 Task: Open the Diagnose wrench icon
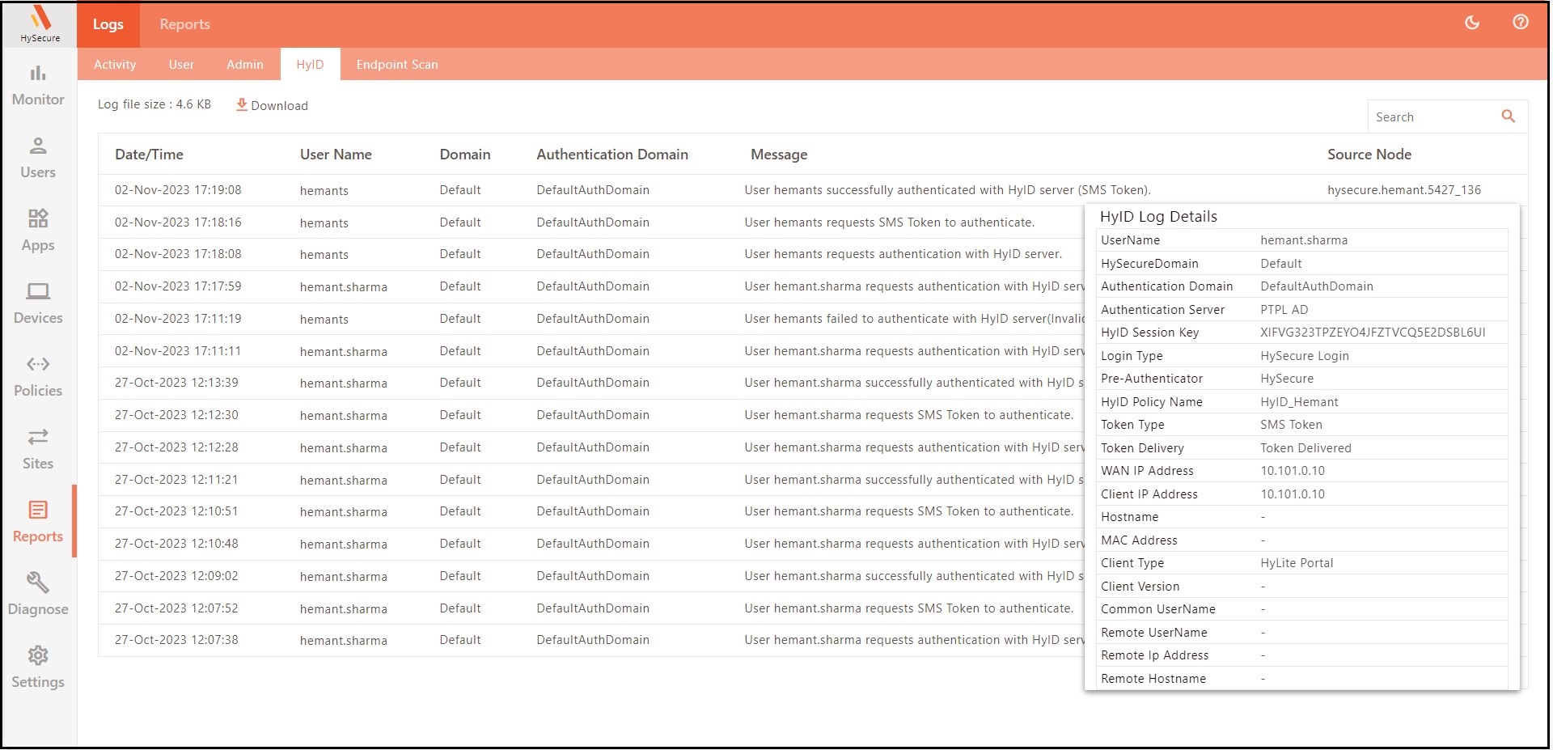click(x=38, y=583)
